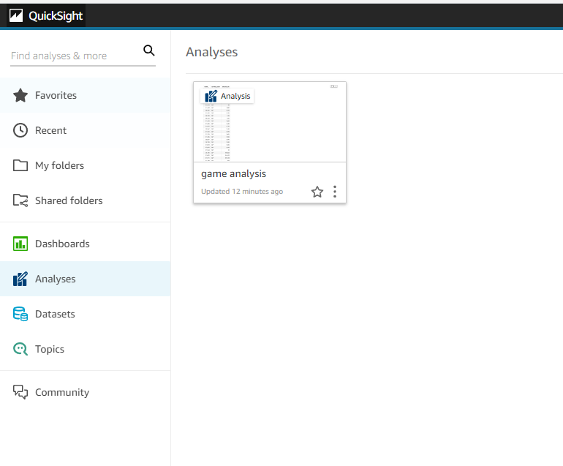Open the game analysis three-dot menu

coord(335,192)
